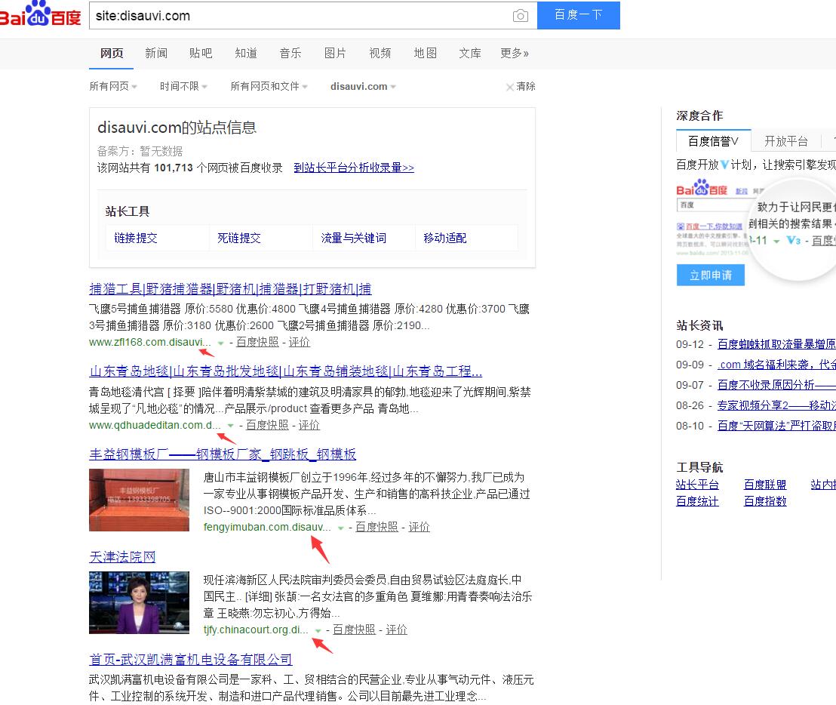Open the 到站长平台分析收录量 link

coord(354,168)
